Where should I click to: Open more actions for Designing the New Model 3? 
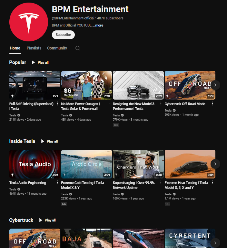coord(161,104)
